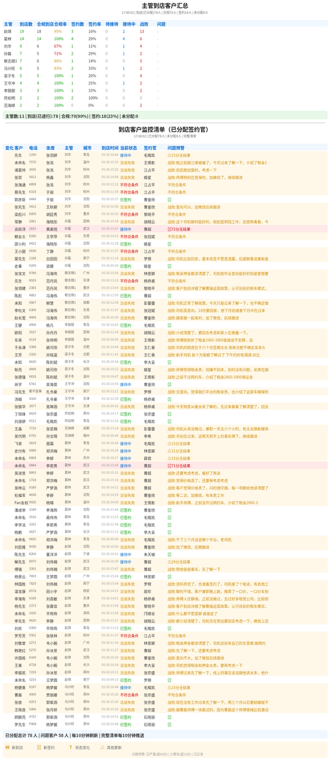The image size is (330, 769).
Task: Select supervisor 梁子冬 in summary table
Action: click(x=9, y=75)
